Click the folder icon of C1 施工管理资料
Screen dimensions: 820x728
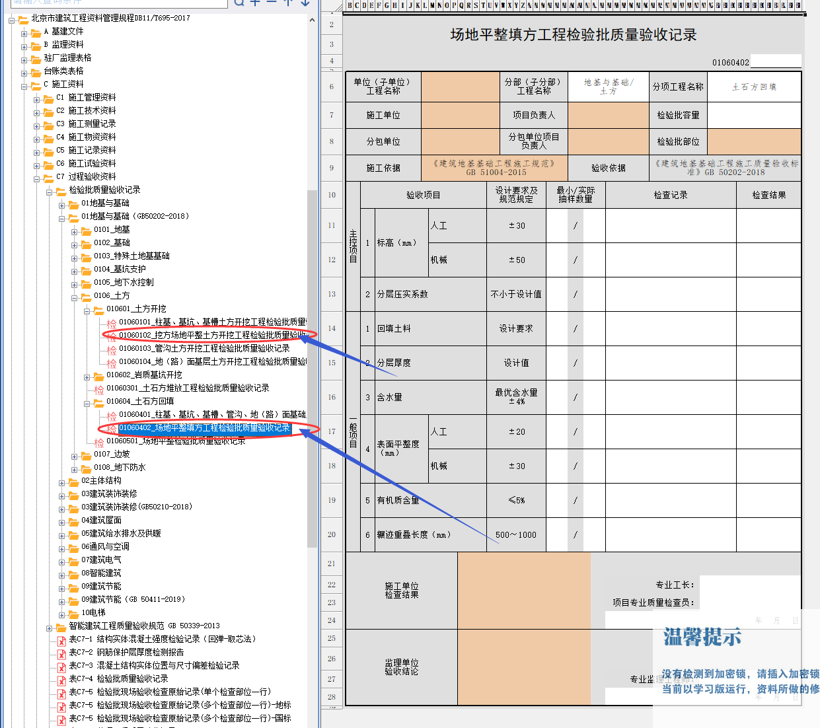point(48,98)
